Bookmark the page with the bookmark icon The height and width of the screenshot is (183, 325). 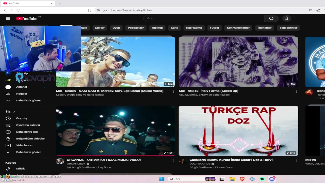(x=90, y=10)
